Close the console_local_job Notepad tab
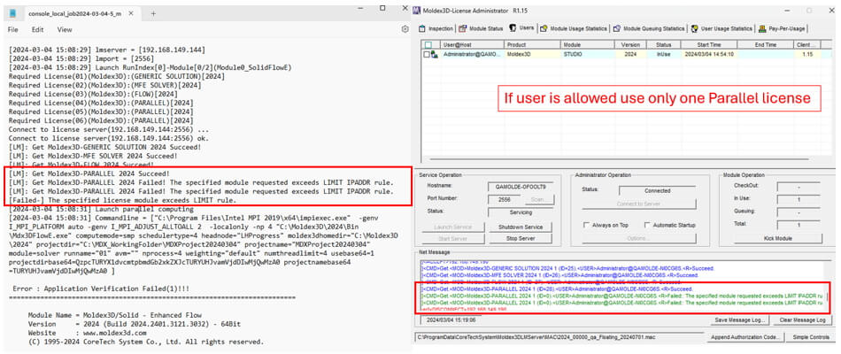The height and width of the screenshot is (354, 841). pos(133,13)
